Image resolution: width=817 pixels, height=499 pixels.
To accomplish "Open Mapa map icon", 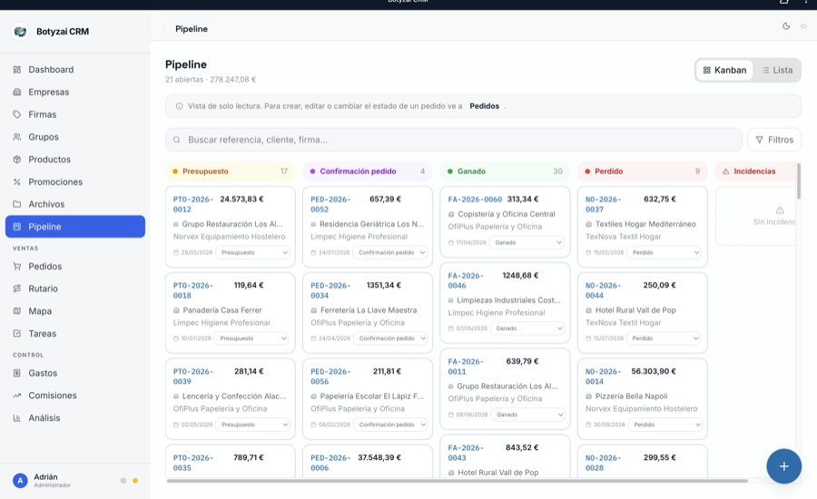I will coord(16,311).
